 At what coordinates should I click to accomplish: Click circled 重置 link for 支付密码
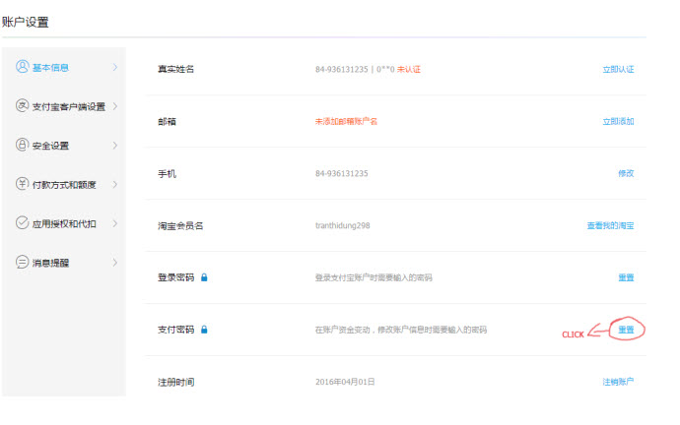click(626, 330)
